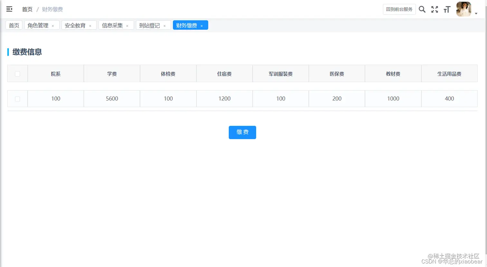Click the 回到前台服务 button
The height and width of the screenshot is (267, 487).
click(399, 9)
